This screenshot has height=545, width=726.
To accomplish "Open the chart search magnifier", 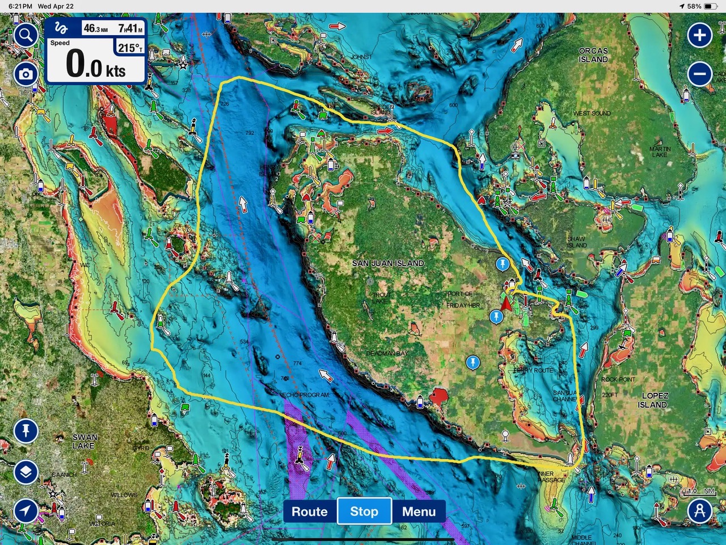I will pos(26,35).
